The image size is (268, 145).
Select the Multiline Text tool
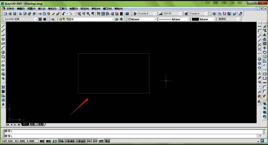point(3,104)
